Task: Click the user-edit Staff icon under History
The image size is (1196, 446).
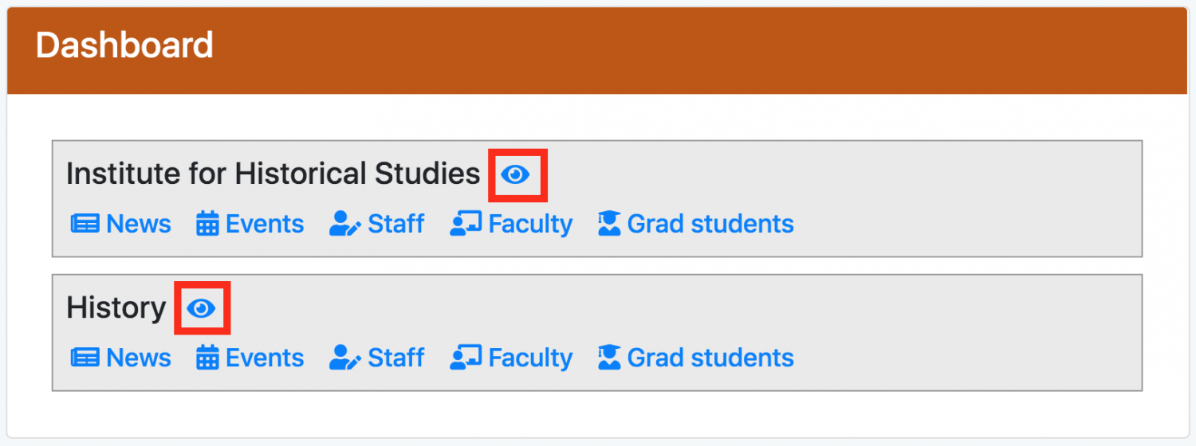Action: tap(345, 358)
